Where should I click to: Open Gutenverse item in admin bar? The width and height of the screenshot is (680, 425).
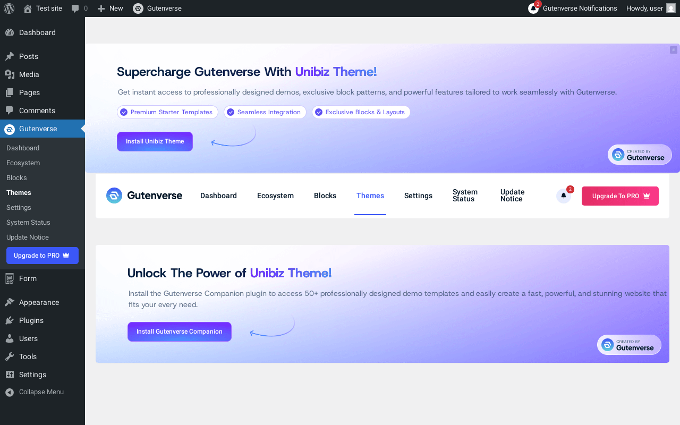(157, 8)
